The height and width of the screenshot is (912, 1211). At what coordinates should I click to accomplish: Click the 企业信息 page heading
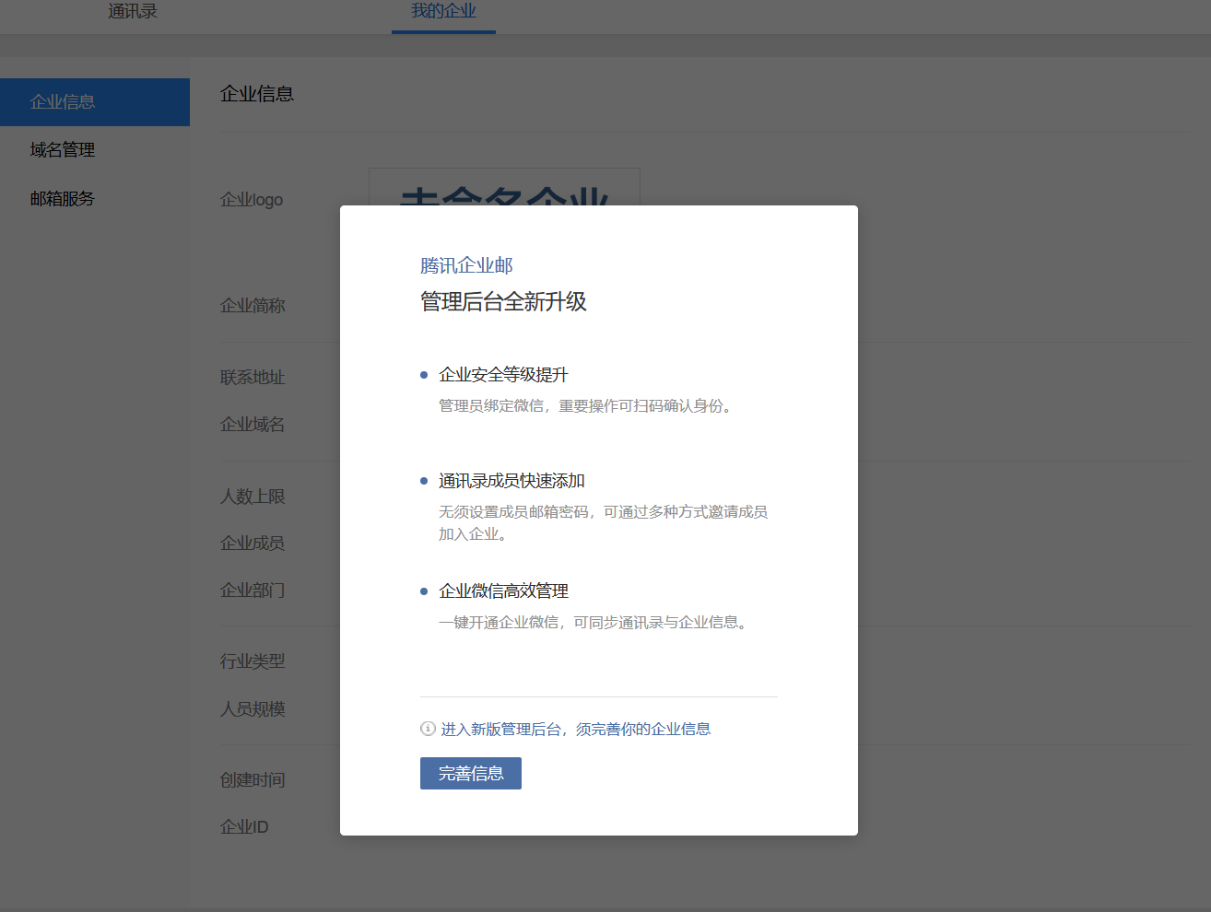257,94
